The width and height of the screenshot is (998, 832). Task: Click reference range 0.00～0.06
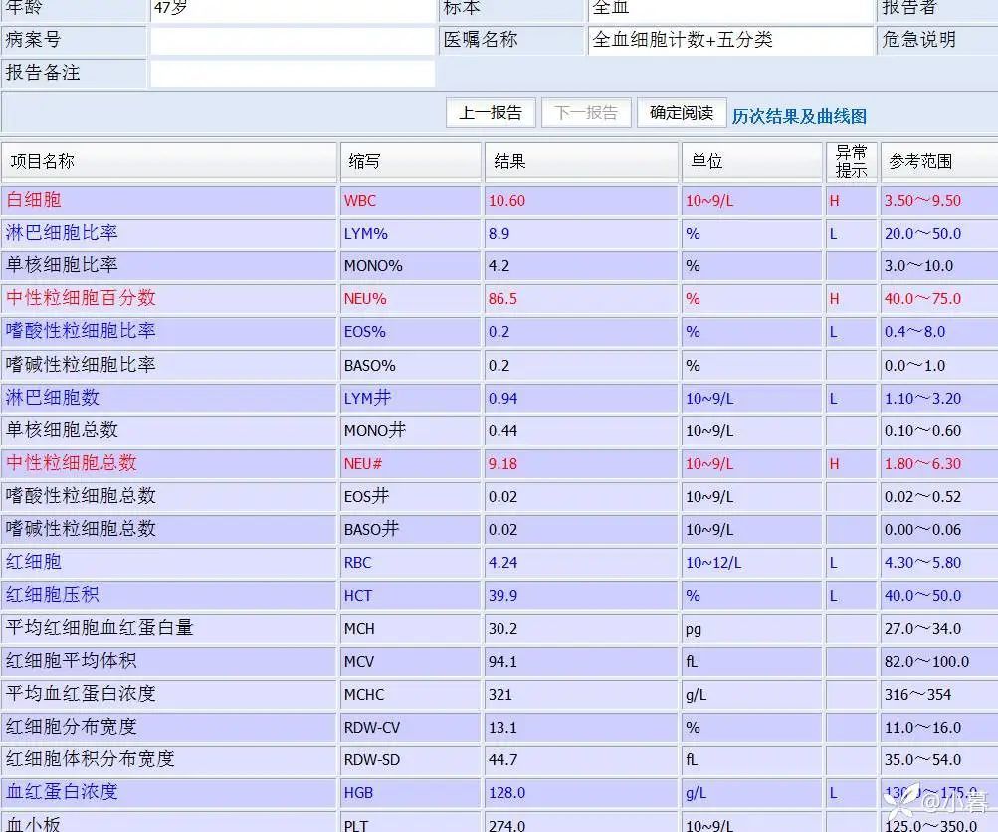[922, 530]
